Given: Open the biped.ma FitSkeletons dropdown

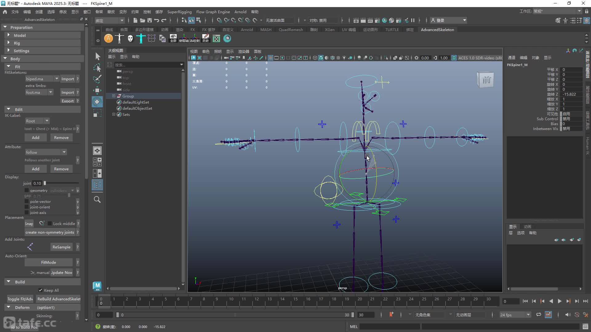Looking at the screenshot, I should (42, 79).
